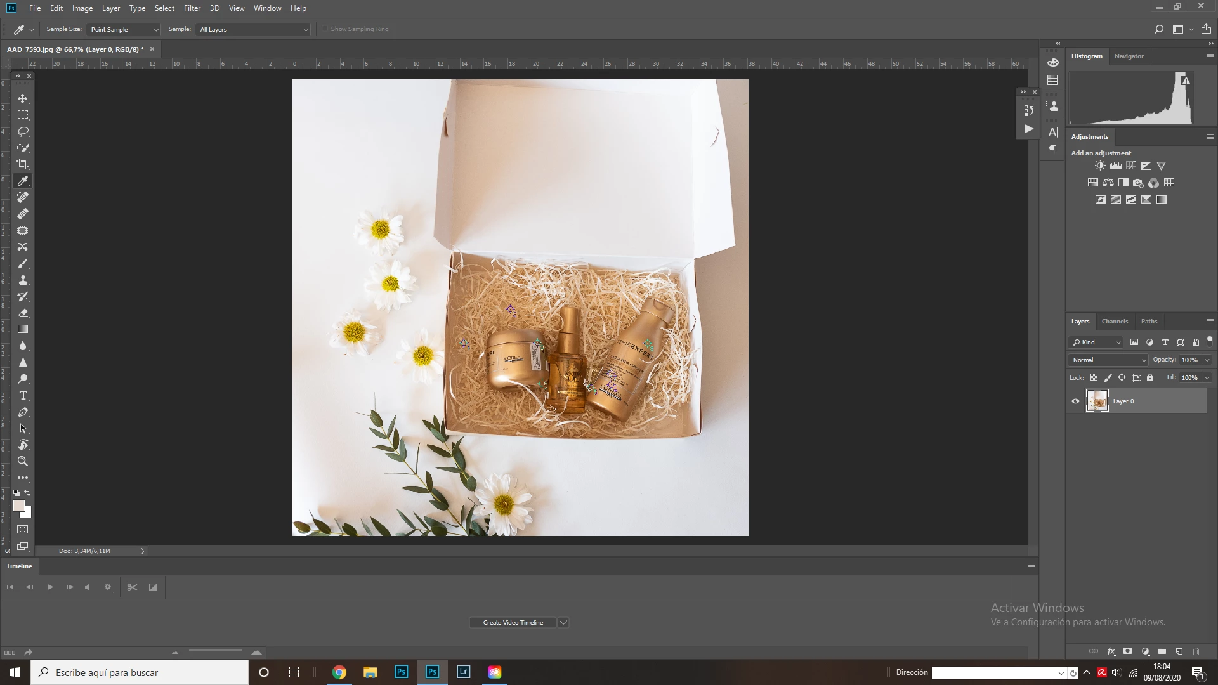Click the Create Video Timeline button
The width and height of the screenshot is (1218, 685).
click(x=513, y=622)
